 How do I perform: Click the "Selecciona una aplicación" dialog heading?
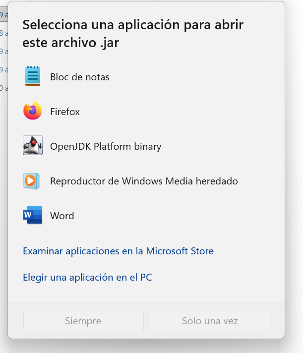pyautogui.click(x=133, y=25)
